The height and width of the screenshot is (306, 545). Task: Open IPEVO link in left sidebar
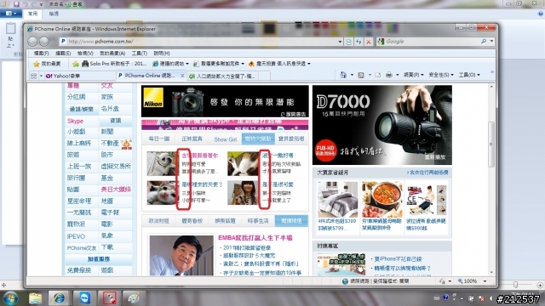point(76,236)
